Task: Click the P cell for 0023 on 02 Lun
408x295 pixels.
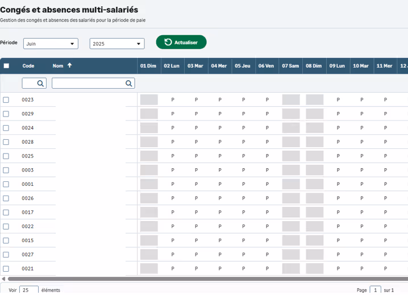Action: tap(173, 99)
